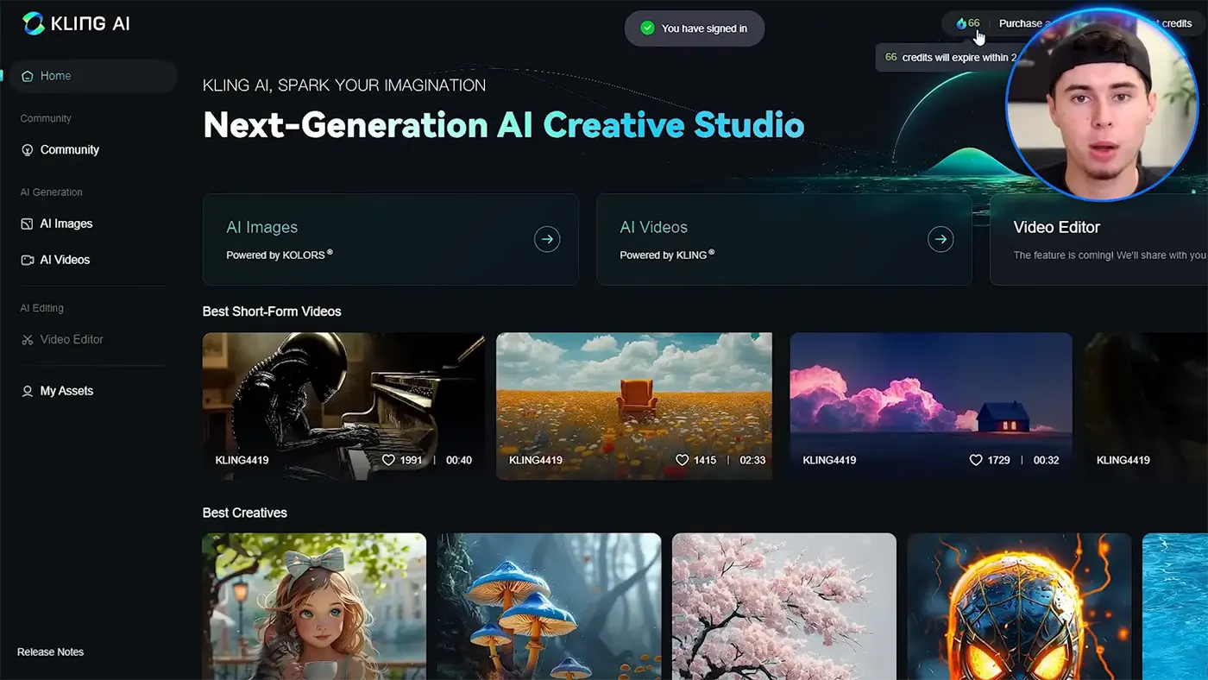This screenshot has width=1208, height=680.
Task: Open the glowing spider mask creative image
Action: 1019,606
